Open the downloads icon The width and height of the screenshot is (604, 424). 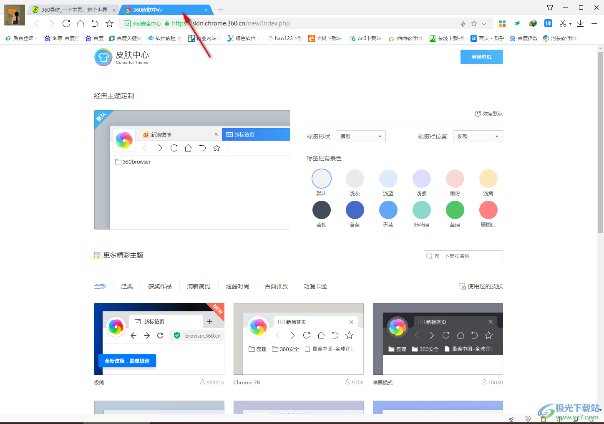[x=580, y=23]
